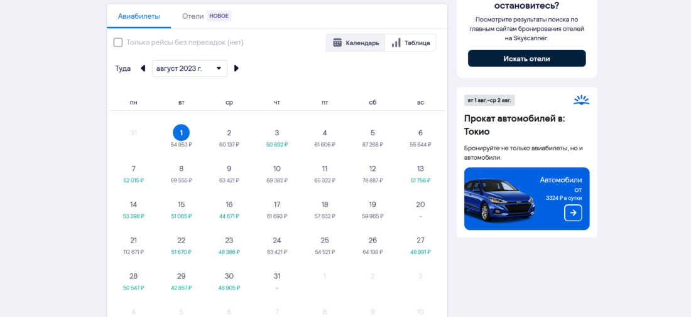
Task: Select August 15 priced 51 065 ₽
Action: [181, 209]
